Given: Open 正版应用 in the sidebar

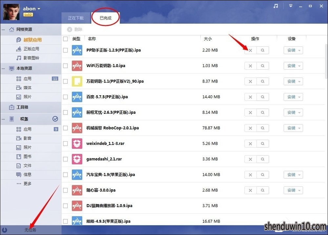Looking at the screenshot, I should point(31,49).
